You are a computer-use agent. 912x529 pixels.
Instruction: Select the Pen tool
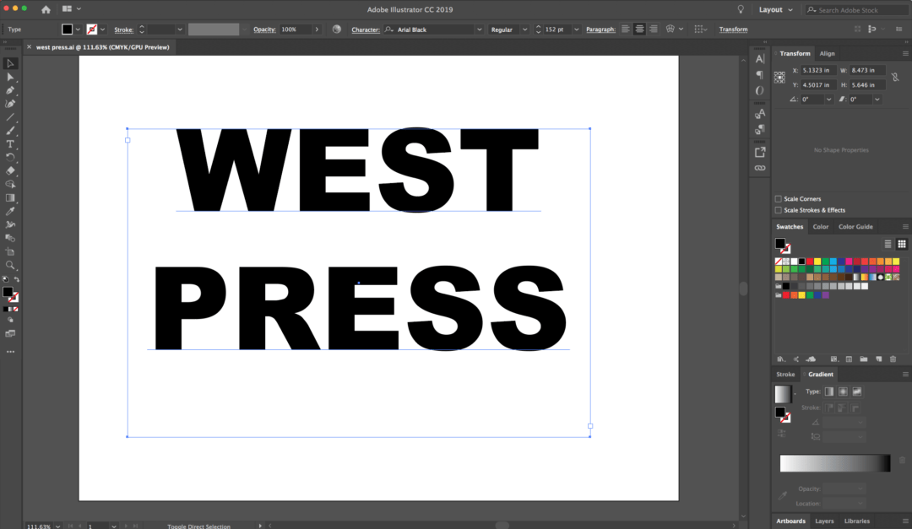click(x=10, y=90)
